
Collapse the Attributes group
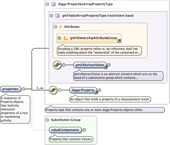tap(56, 27)
